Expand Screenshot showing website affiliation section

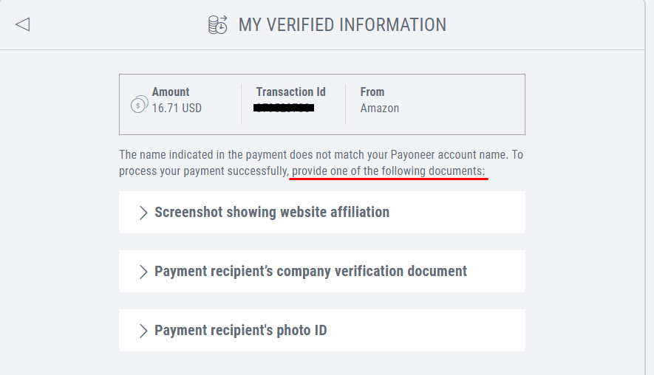[271, 213]
